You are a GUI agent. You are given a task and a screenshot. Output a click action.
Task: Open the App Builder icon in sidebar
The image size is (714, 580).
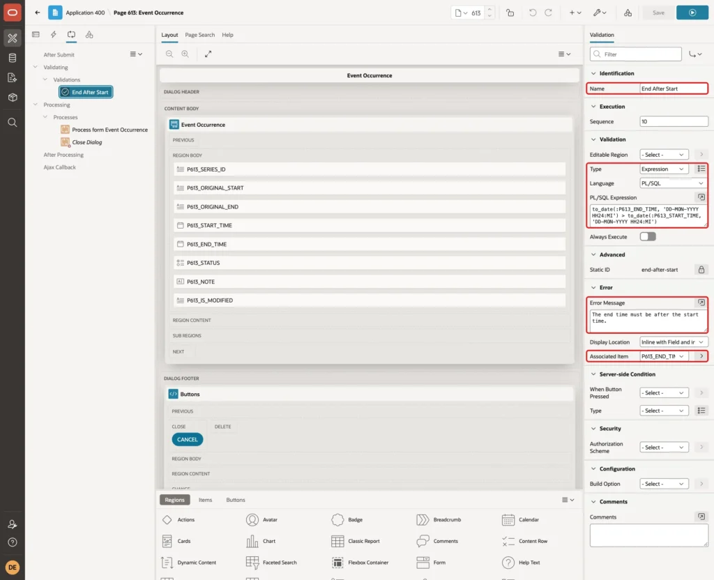[x=13, y=38]
